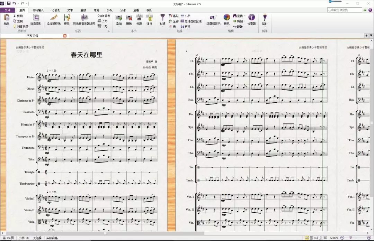The height and width of the screenshot is (241, 374).
Task: Open the Paste (粘贴) dropdown arrow
Action: coord(7,27)
